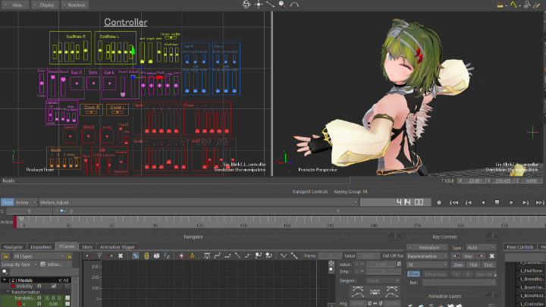Click the sync curves icon in FCurves toolbar
The image size is (546, 307).
tap(167, 256)
